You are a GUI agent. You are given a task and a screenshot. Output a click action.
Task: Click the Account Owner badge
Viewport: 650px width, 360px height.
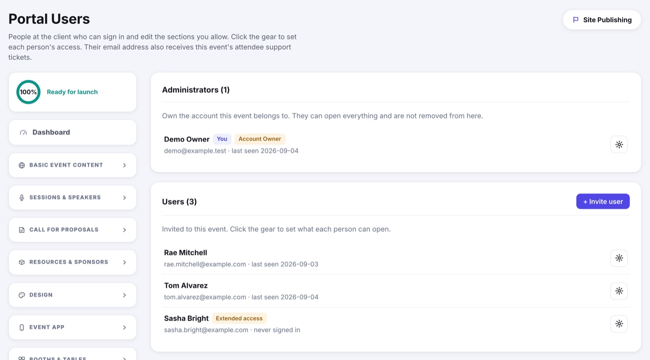tap(260, 139)
